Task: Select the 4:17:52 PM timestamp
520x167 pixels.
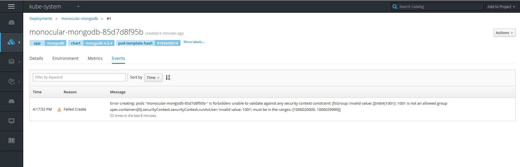Action: tap(42, 109)
